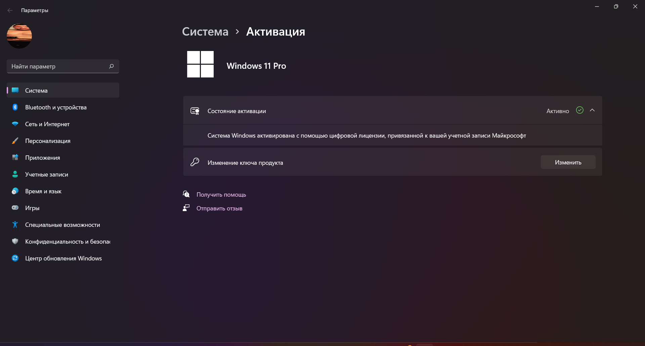645x346 pixels.
Task: Click the person accounts icon
Action: [15, 174]
